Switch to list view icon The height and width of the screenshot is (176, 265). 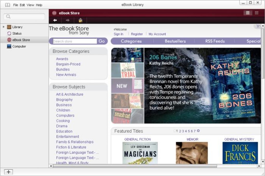pyautogui.click(x=248, y=13)
